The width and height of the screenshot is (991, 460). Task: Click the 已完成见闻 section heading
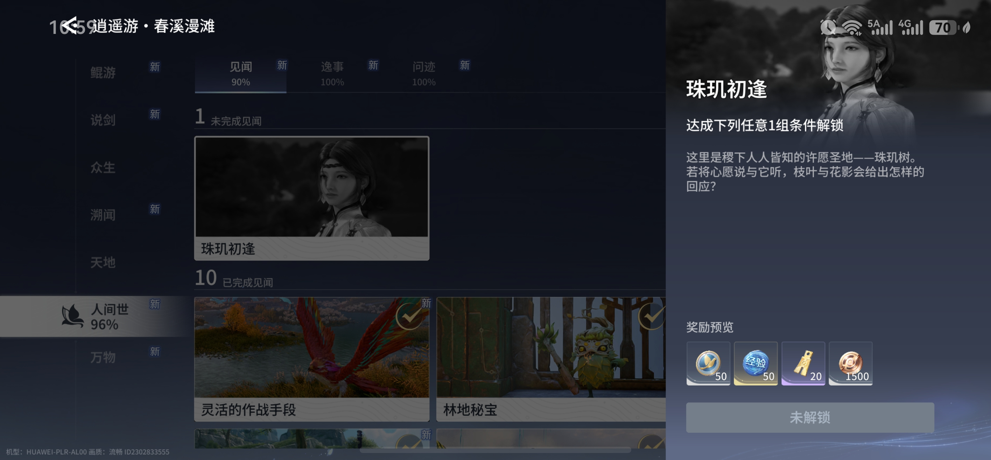tap(248, 283)
